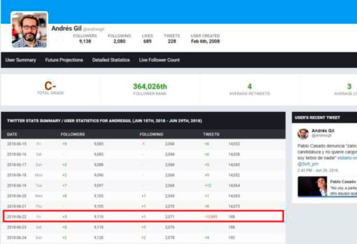The height and width of the screenshot is (244, 357).
Task: Click the TWEETS column header in the stats table
Action: tap(211, 135)
